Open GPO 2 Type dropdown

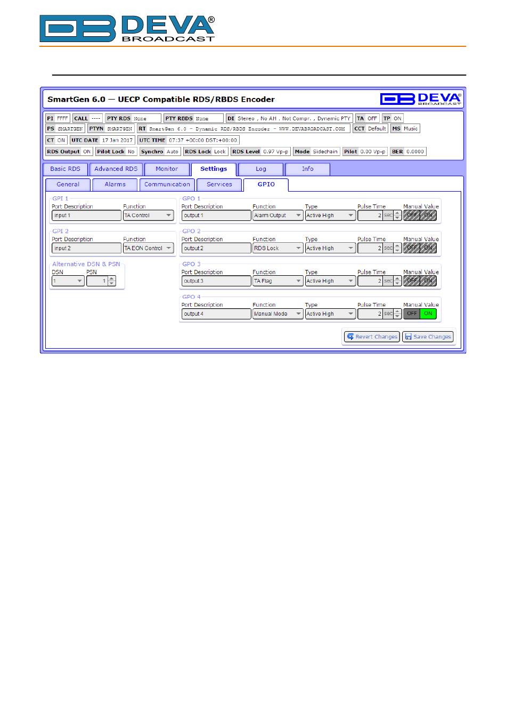coord(330,248)
